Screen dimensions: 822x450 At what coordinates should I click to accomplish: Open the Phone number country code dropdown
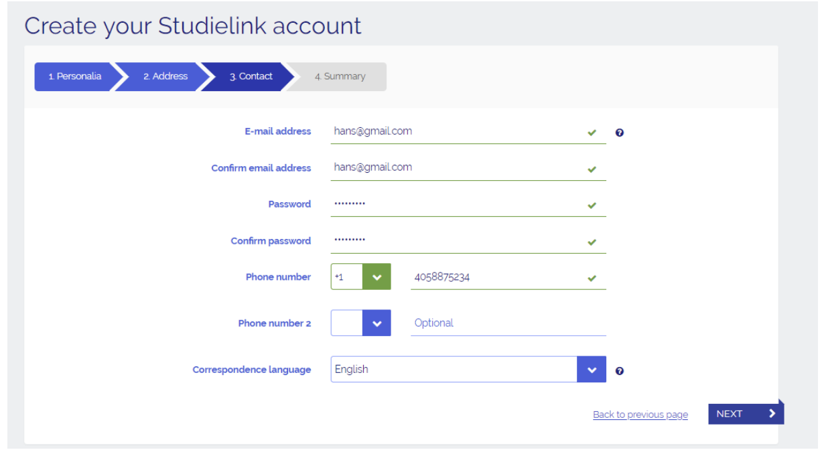376,277
